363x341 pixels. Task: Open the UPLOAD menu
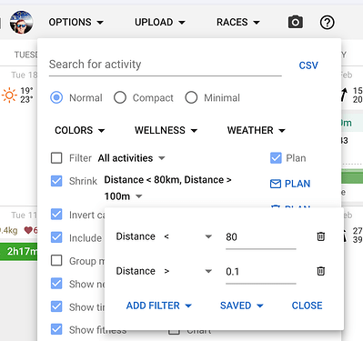(x=160, y=22)
